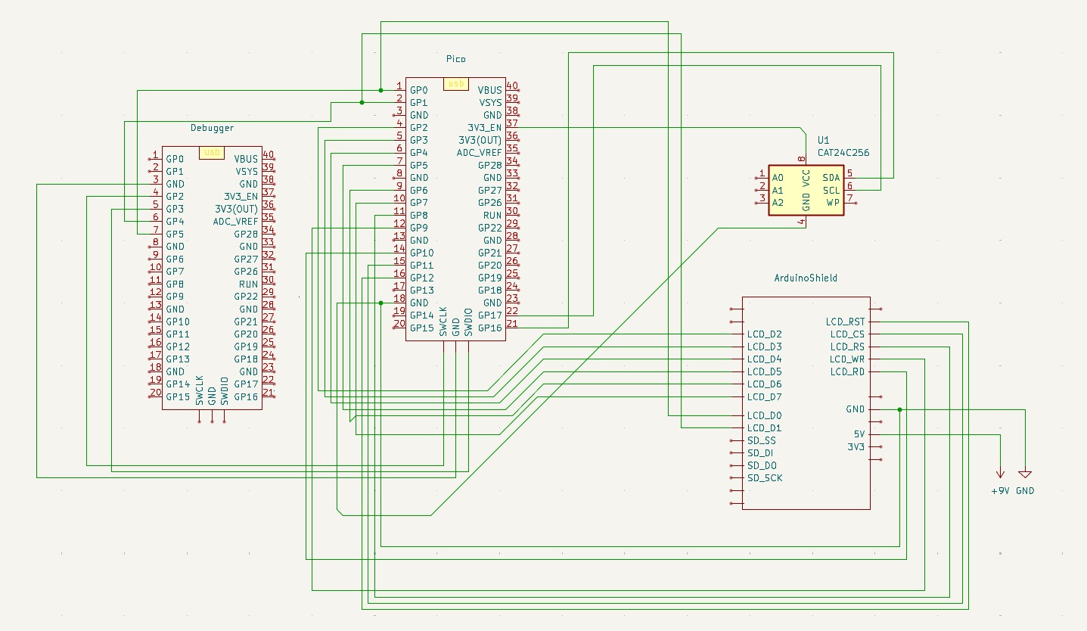Select the LCD_RS pin label
The height and width of the screenshot is (631, 1087).
[x=847, y=347]
